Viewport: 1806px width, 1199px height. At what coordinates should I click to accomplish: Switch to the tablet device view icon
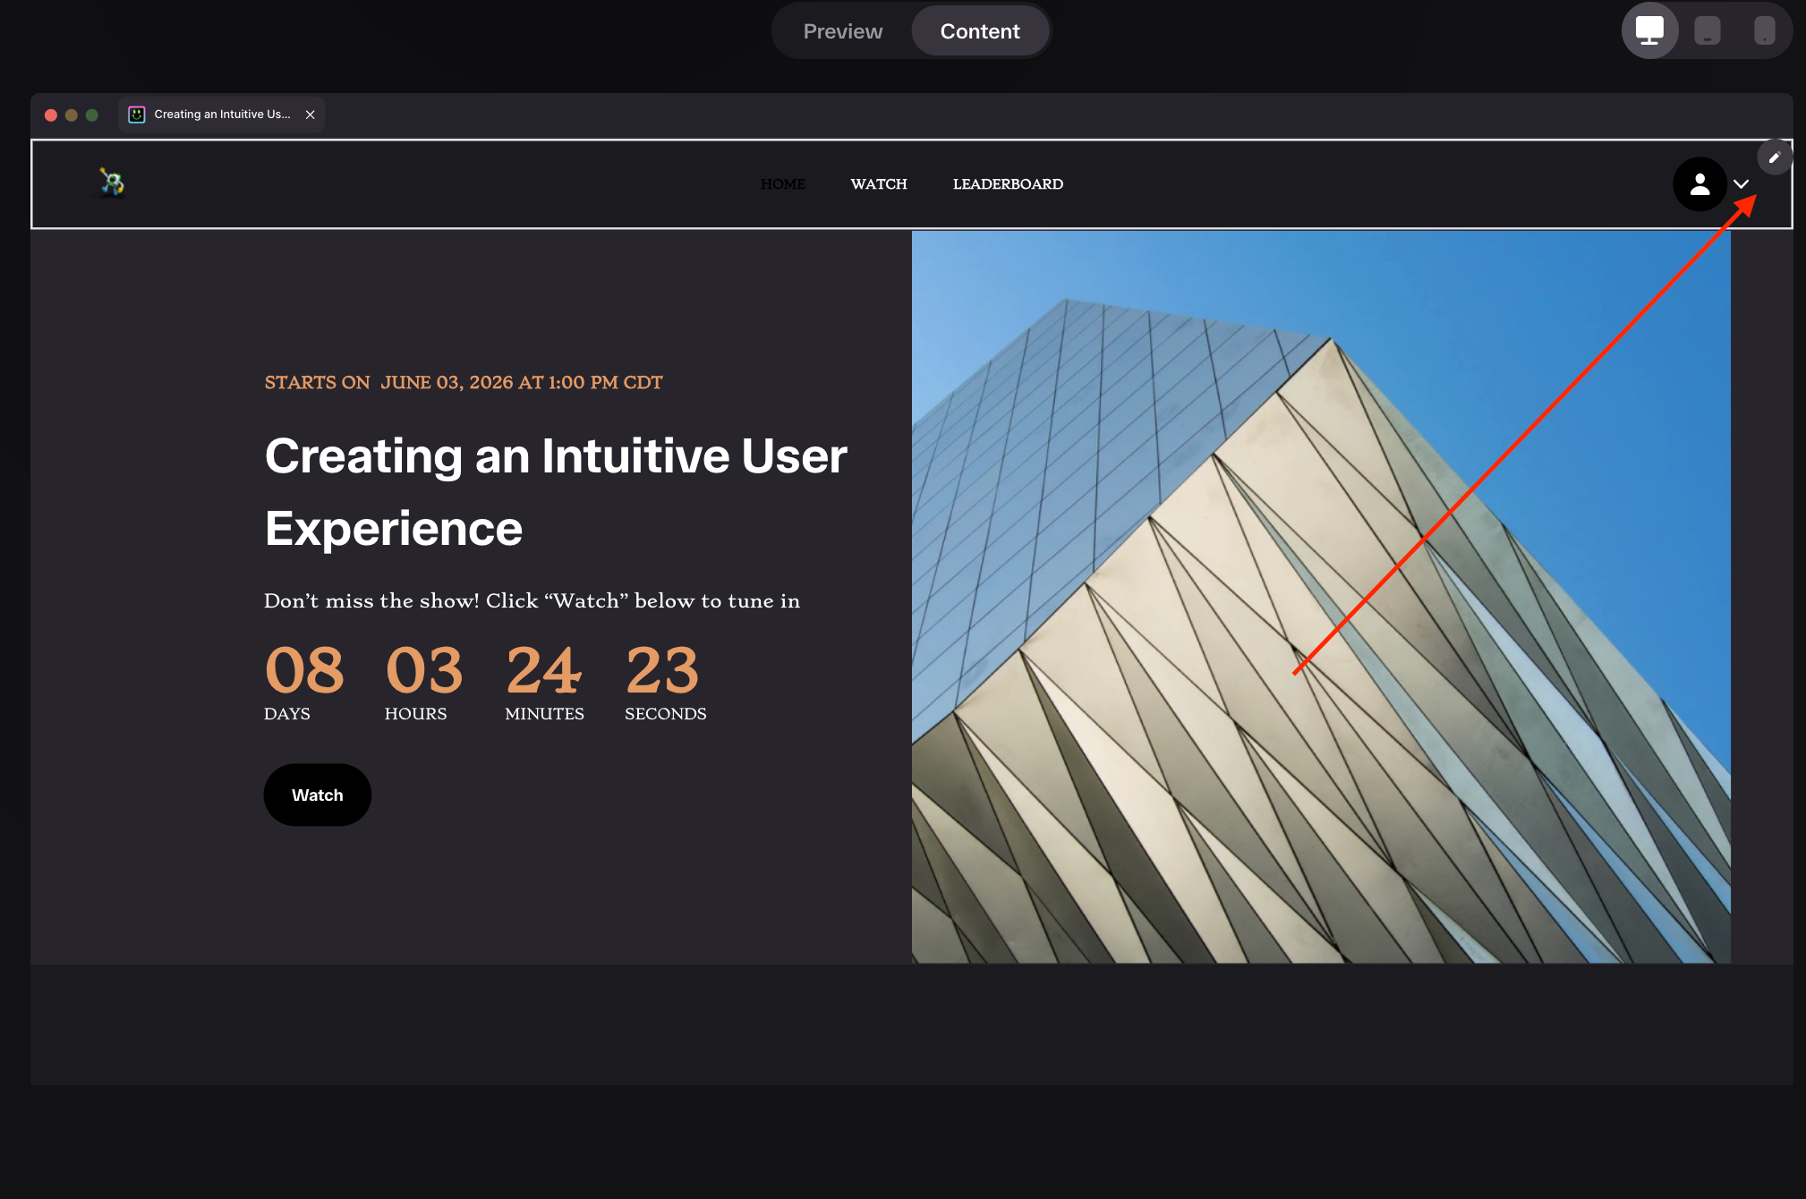1707,30
